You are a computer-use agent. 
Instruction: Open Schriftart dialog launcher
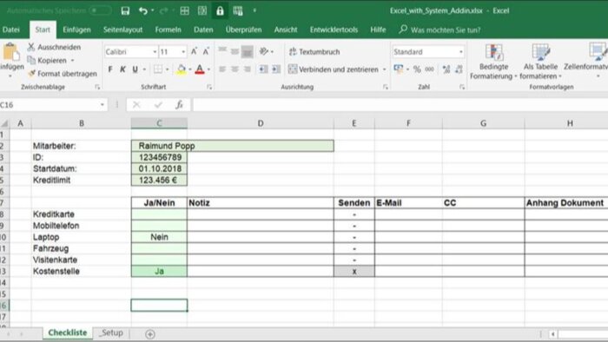[209, 87]
